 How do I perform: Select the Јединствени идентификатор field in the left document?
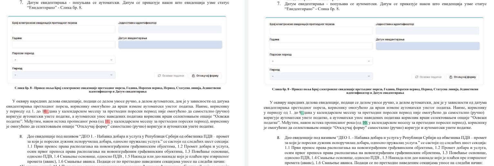pos(170,29)
